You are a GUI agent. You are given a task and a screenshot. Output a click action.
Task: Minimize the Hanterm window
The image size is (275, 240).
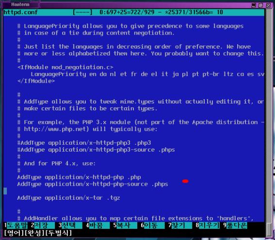[254, 5]
